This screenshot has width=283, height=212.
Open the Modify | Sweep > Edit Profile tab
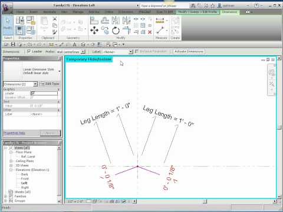tap(197, 12)
